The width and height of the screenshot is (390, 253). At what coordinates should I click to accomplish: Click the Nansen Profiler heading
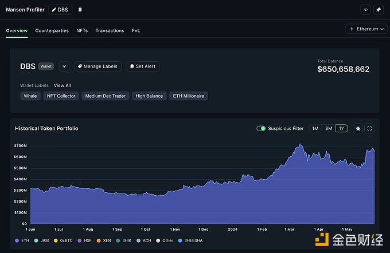pyautogui.click(x=25, y=10)
